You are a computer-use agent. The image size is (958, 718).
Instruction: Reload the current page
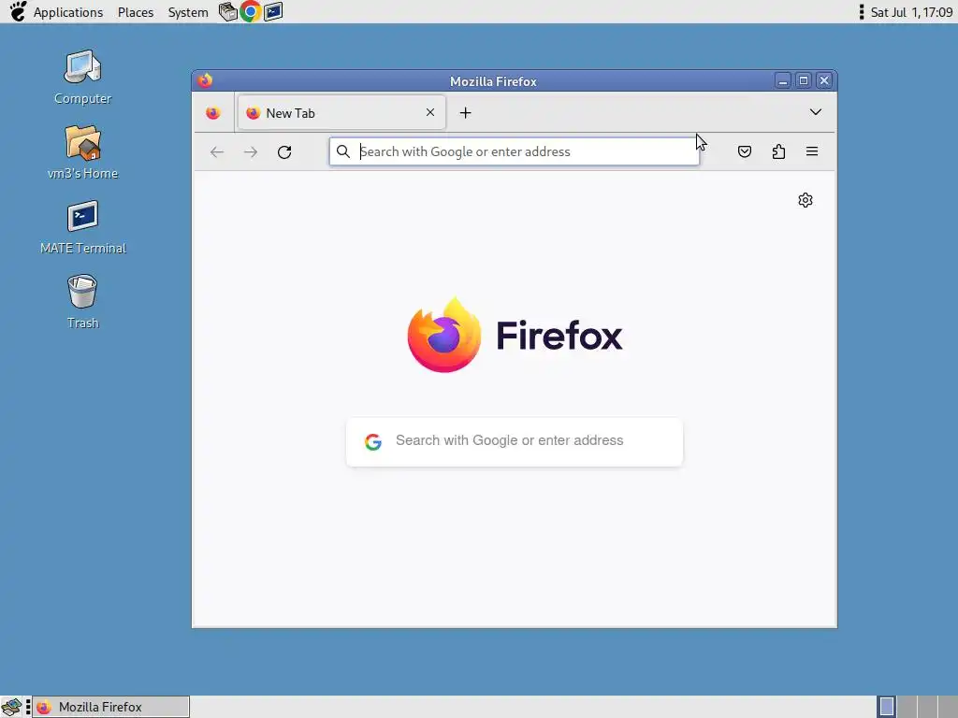[x=284, y=152]
